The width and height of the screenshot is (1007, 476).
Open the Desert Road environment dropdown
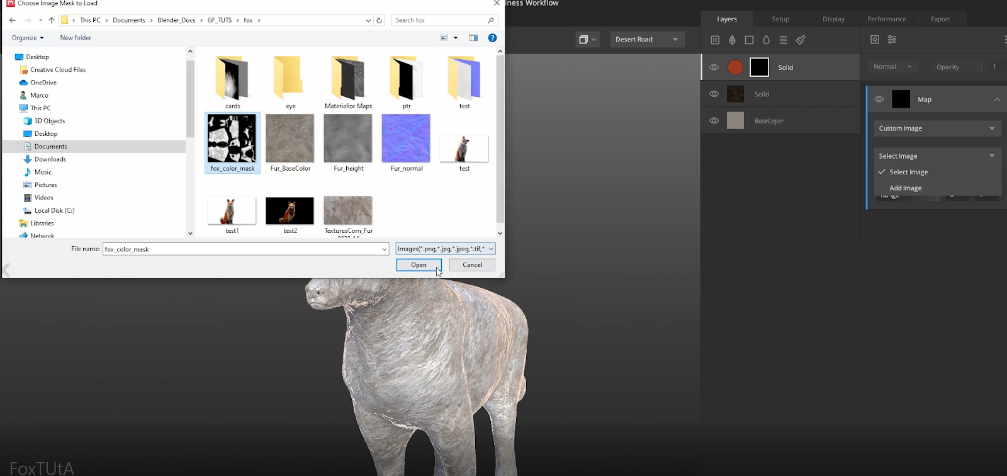(647, 39)
